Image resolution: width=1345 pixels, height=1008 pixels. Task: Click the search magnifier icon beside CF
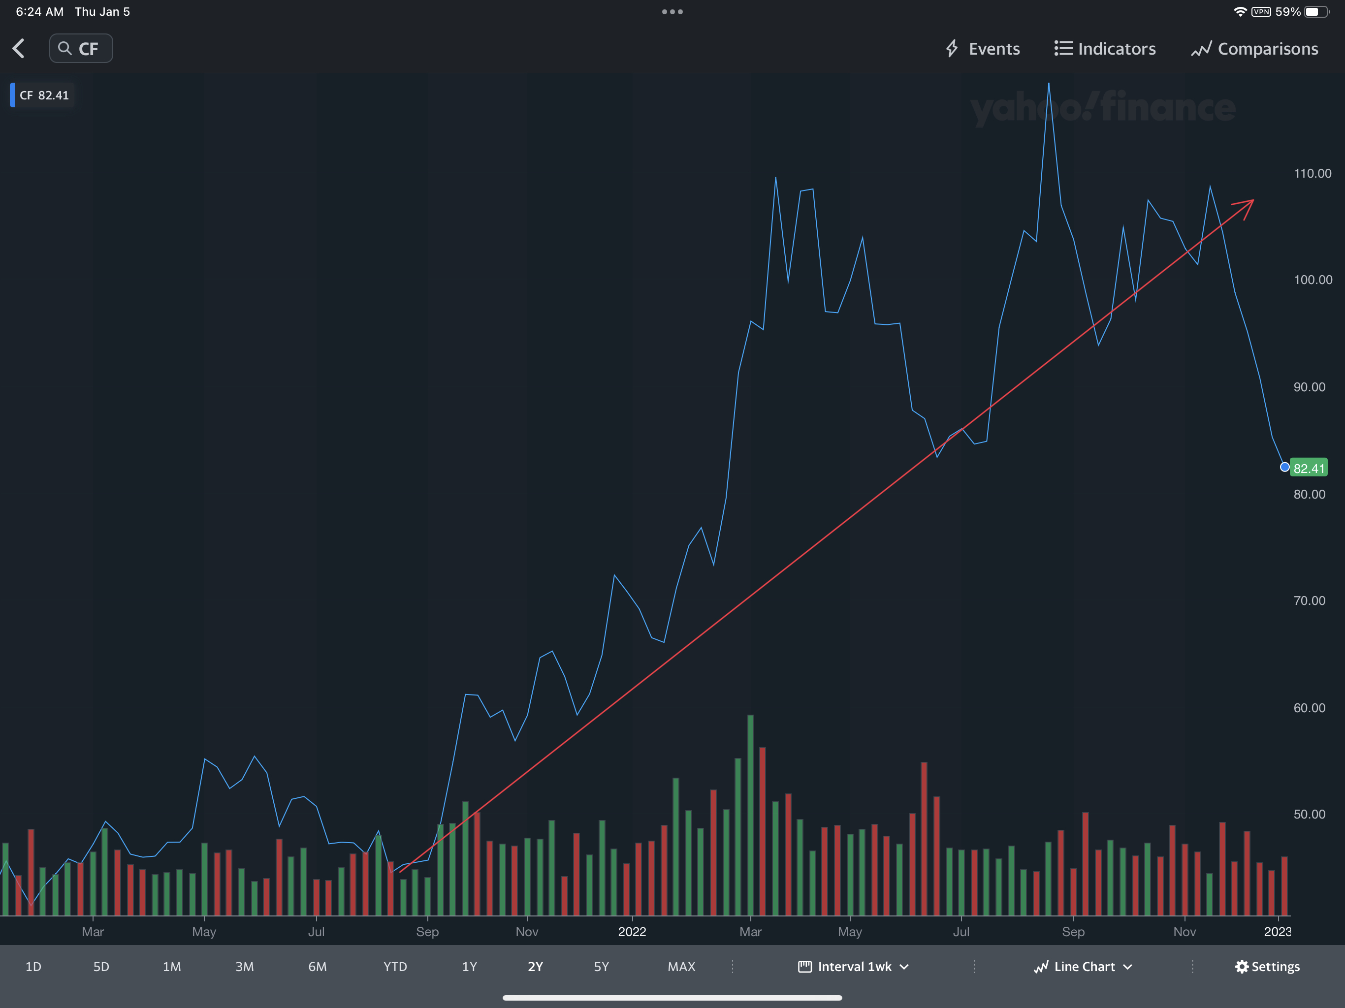(64, 49)
